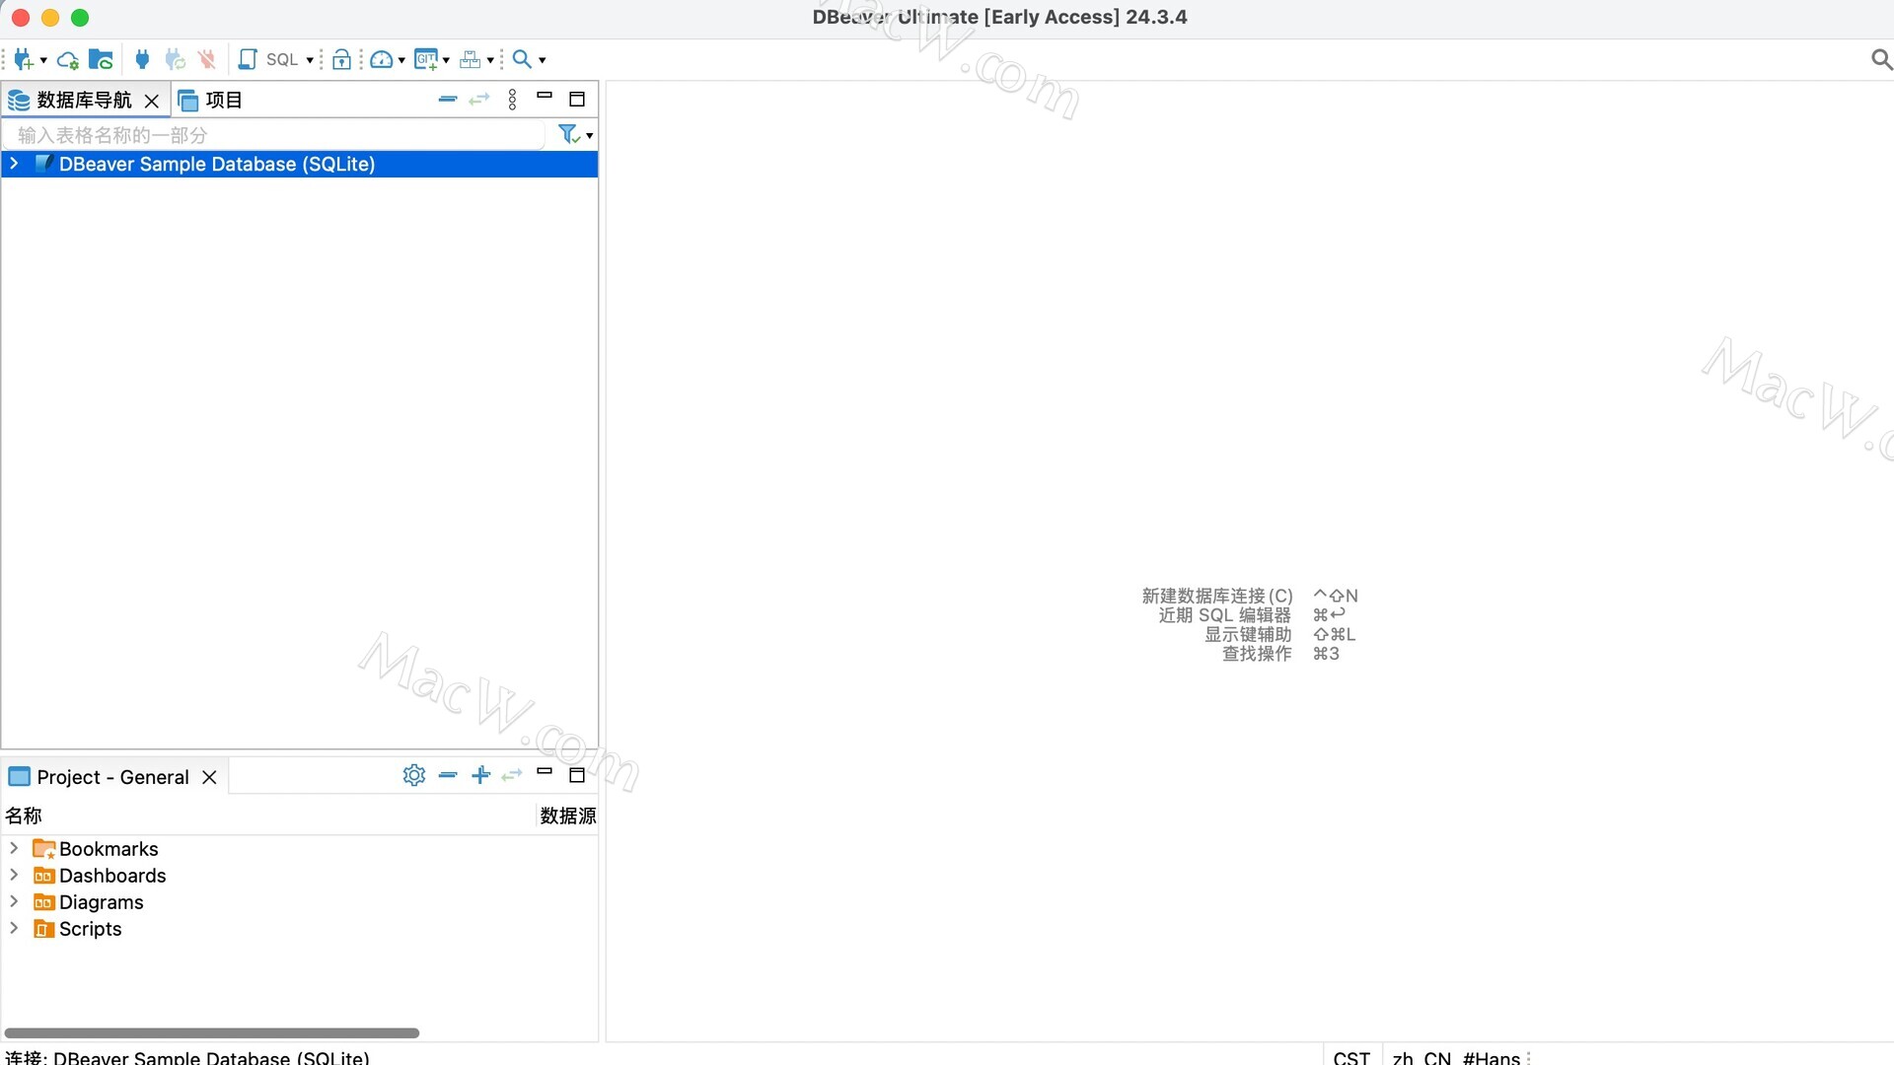Expand the toolbar search dropdown arrow
1894x1065 pixels.
click(543, 61)
